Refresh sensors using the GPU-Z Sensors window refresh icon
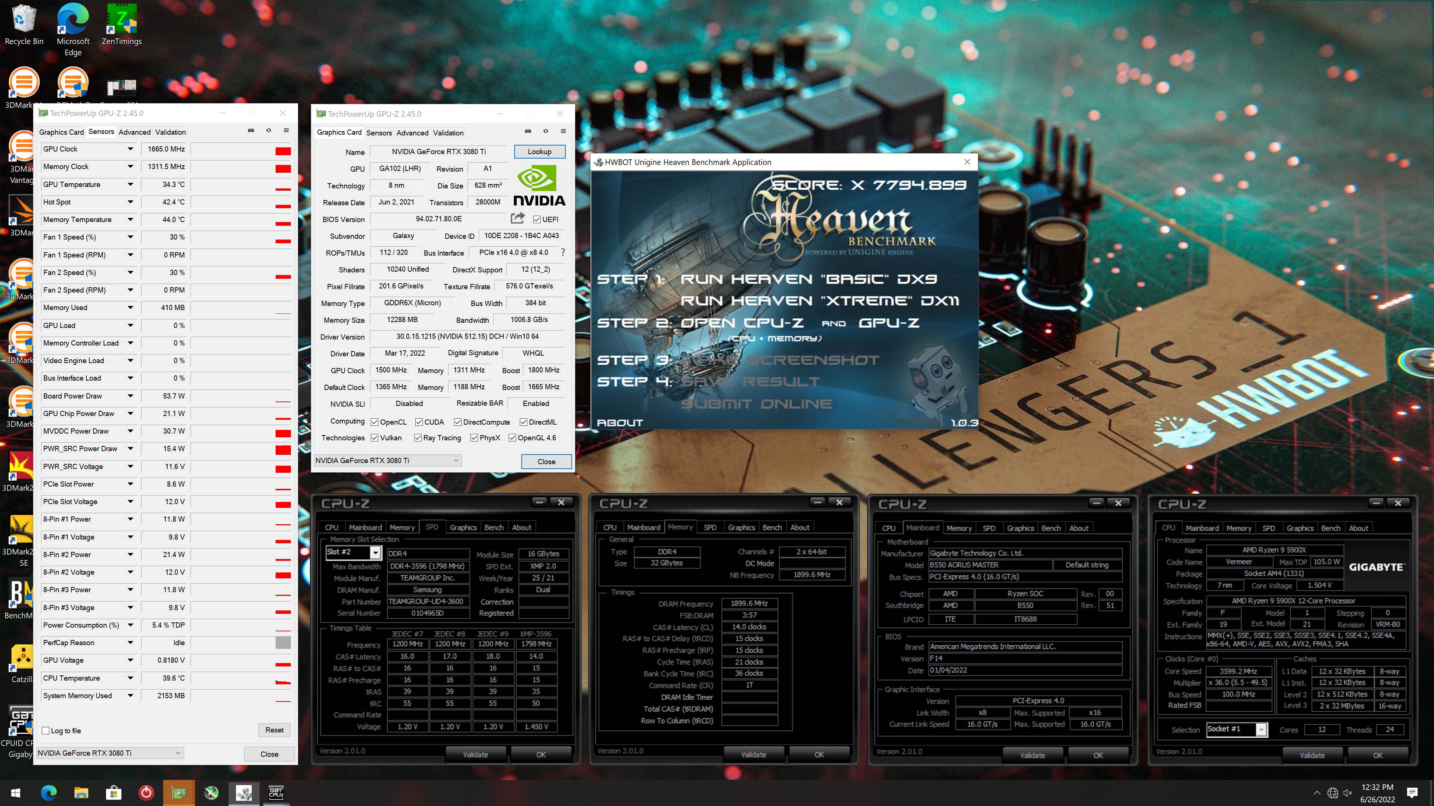 click(269, 131)
